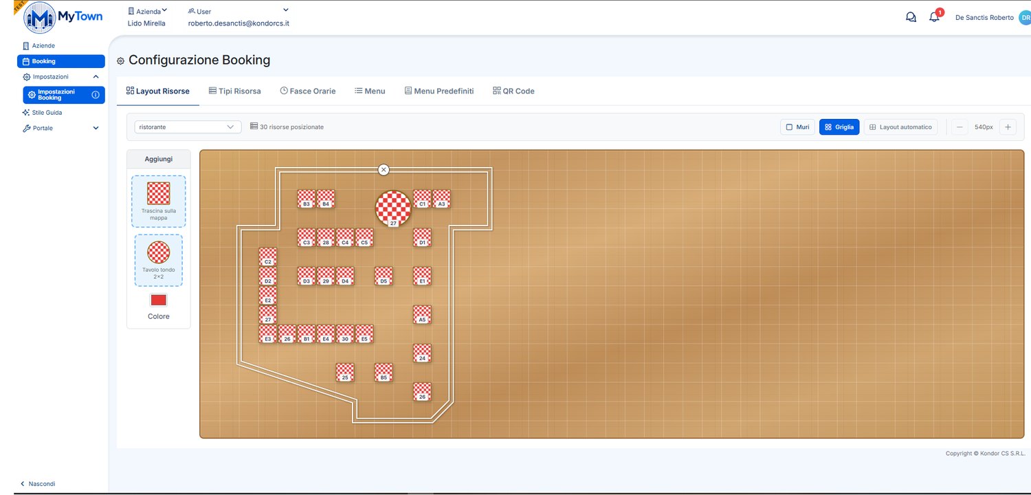Switch to the Tipi Risorsa tab

point(235,91)
